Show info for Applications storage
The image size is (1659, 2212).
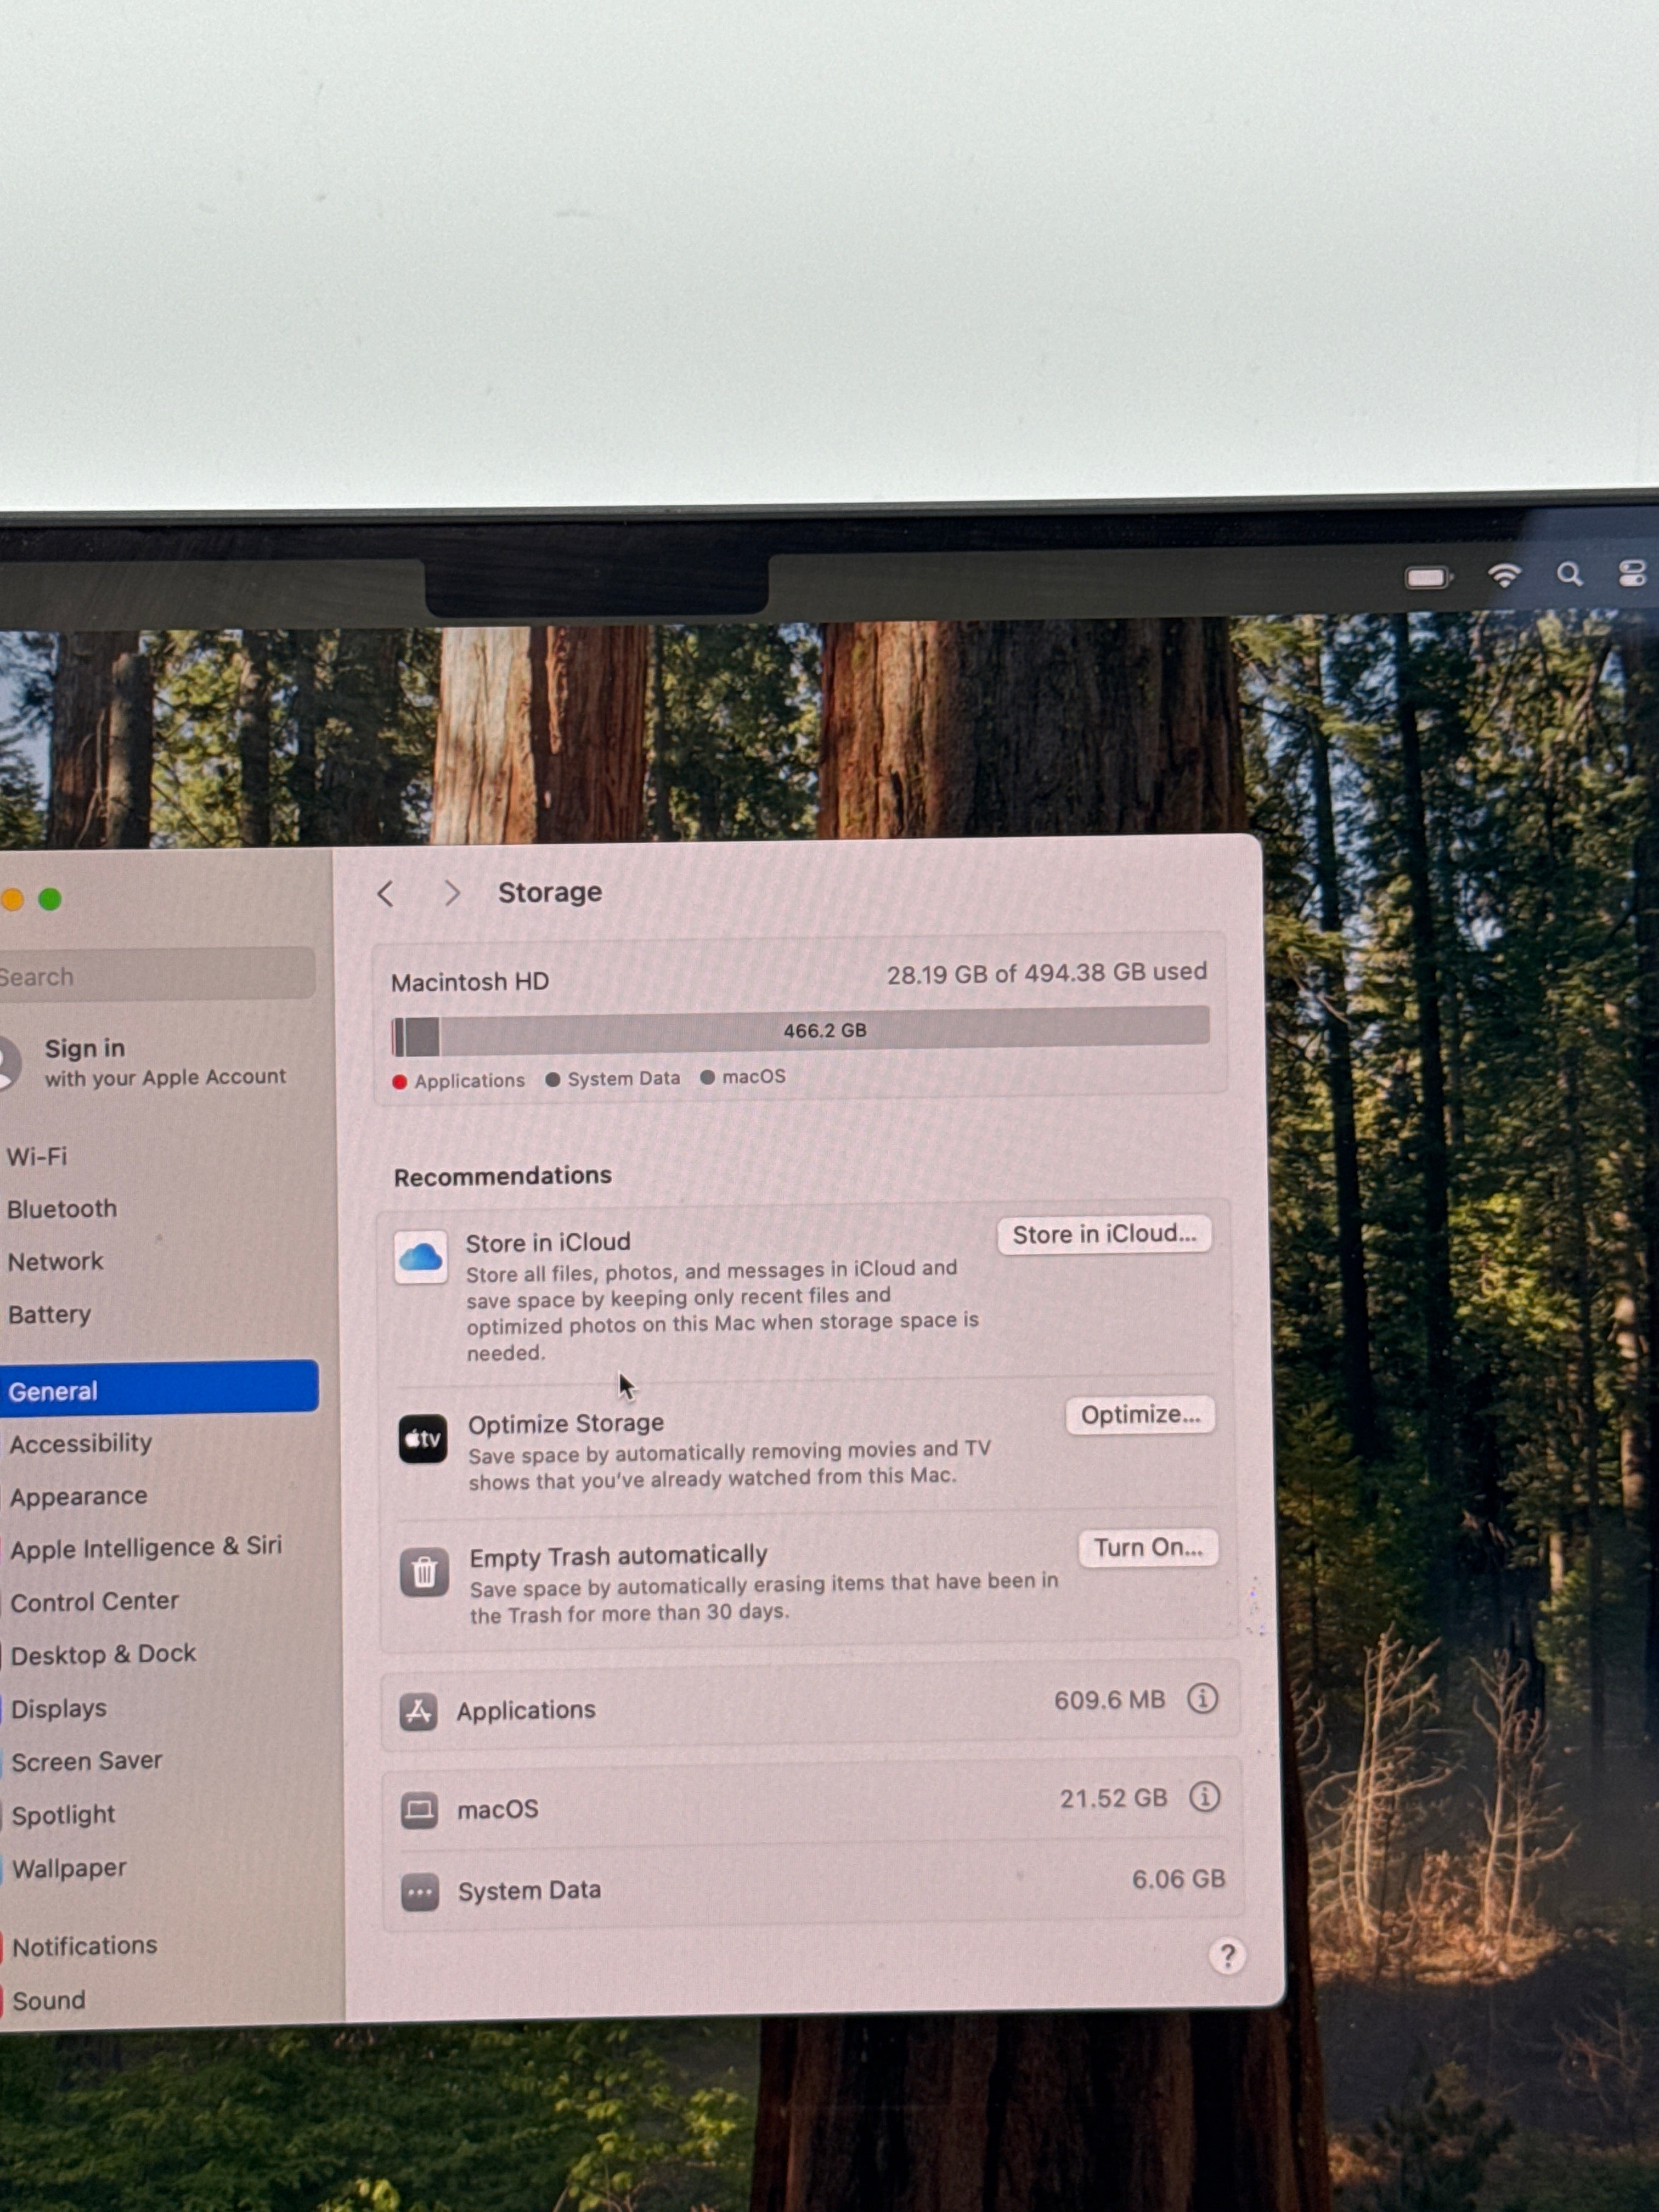tap(1202, 1698)
